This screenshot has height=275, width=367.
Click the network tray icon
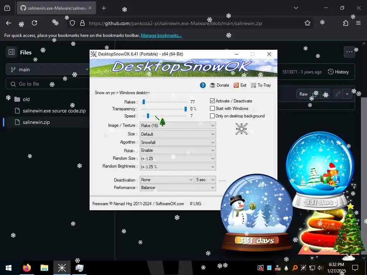pos(312,268)
